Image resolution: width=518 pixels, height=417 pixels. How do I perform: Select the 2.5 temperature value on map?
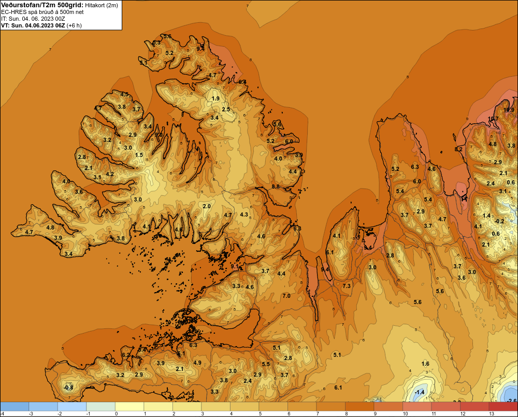(226, 109)
